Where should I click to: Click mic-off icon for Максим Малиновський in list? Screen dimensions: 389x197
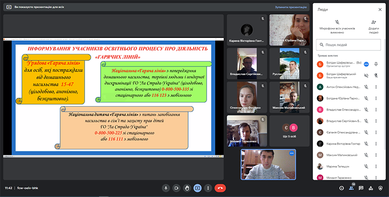click(x=366, y=155)
